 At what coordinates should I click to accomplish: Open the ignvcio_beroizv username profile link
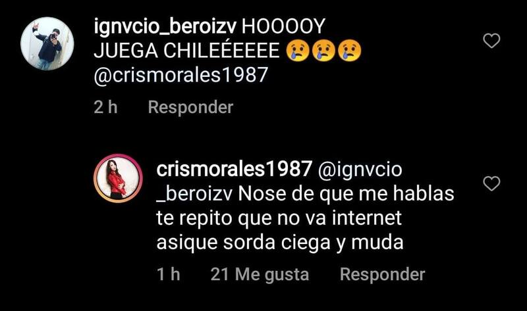(165, 26)
